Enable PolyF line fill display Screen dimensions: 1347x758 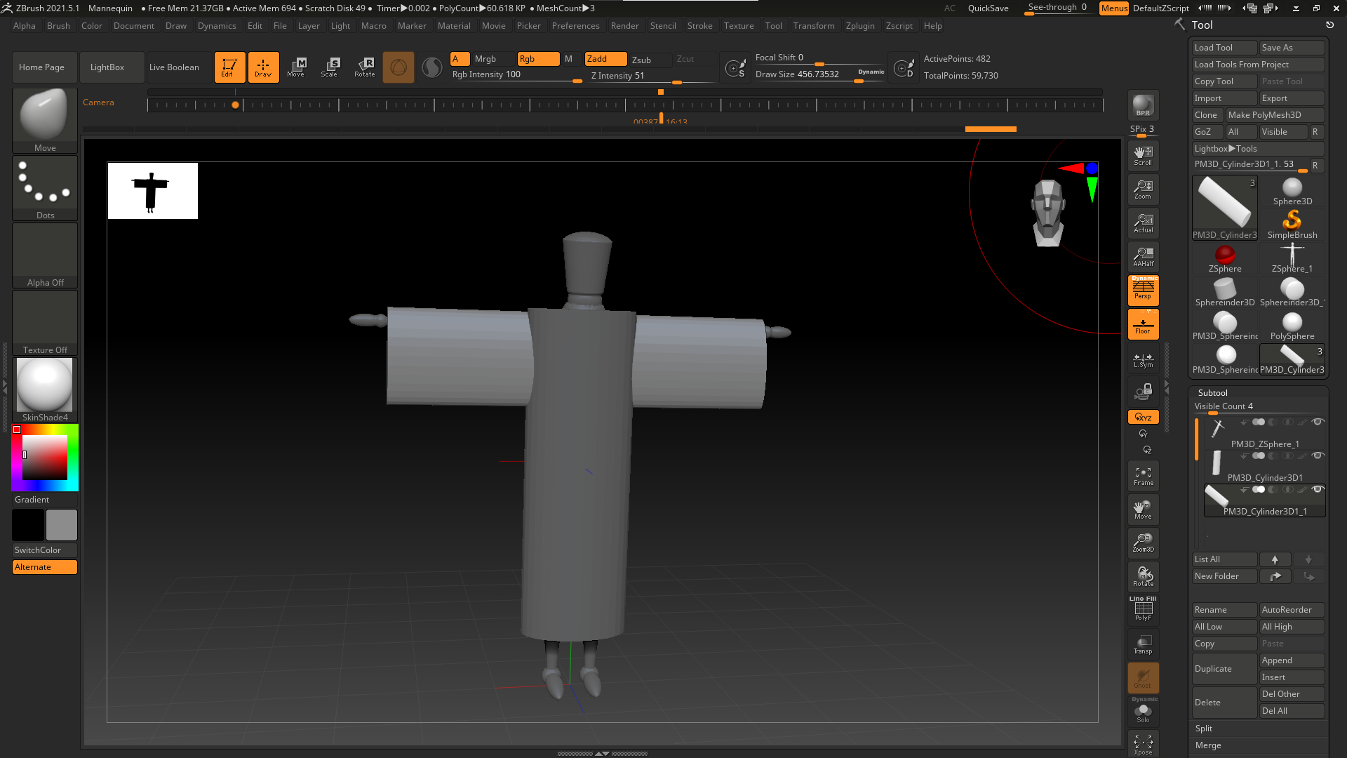(x=1143, y=609)
